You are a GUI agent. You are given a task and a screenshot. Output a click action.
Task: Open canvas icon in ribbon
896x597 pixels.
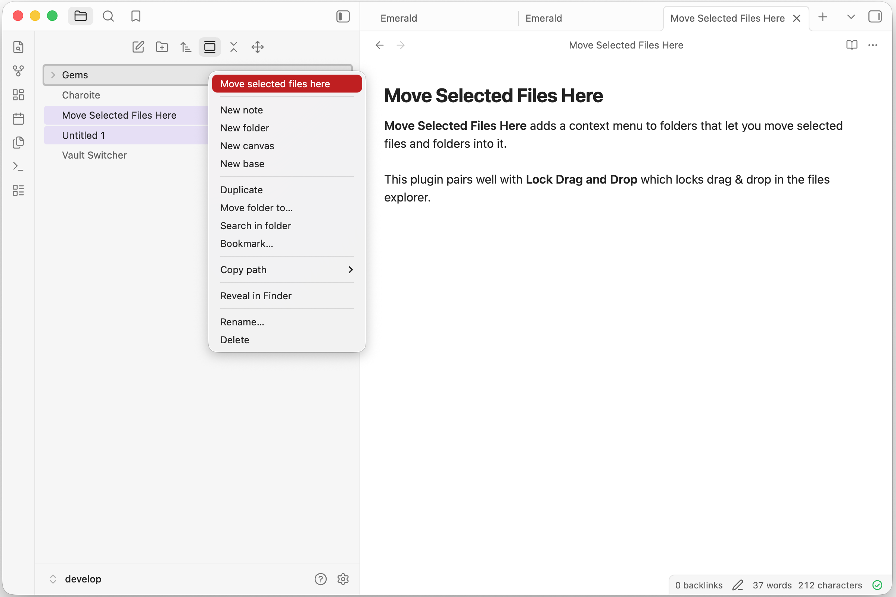click(18, 95)
